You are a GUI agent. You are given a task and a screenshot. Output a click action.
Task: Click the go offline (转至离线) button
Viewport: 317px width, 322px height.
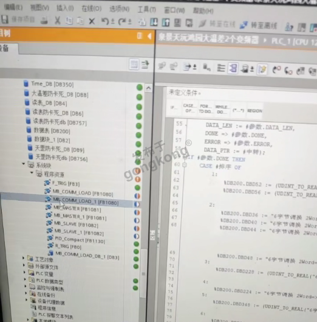258,25
